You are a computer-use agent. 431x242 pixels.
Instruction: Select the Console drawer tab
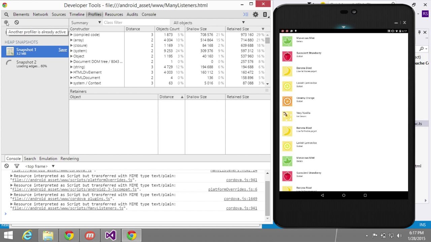coord(13,159)
